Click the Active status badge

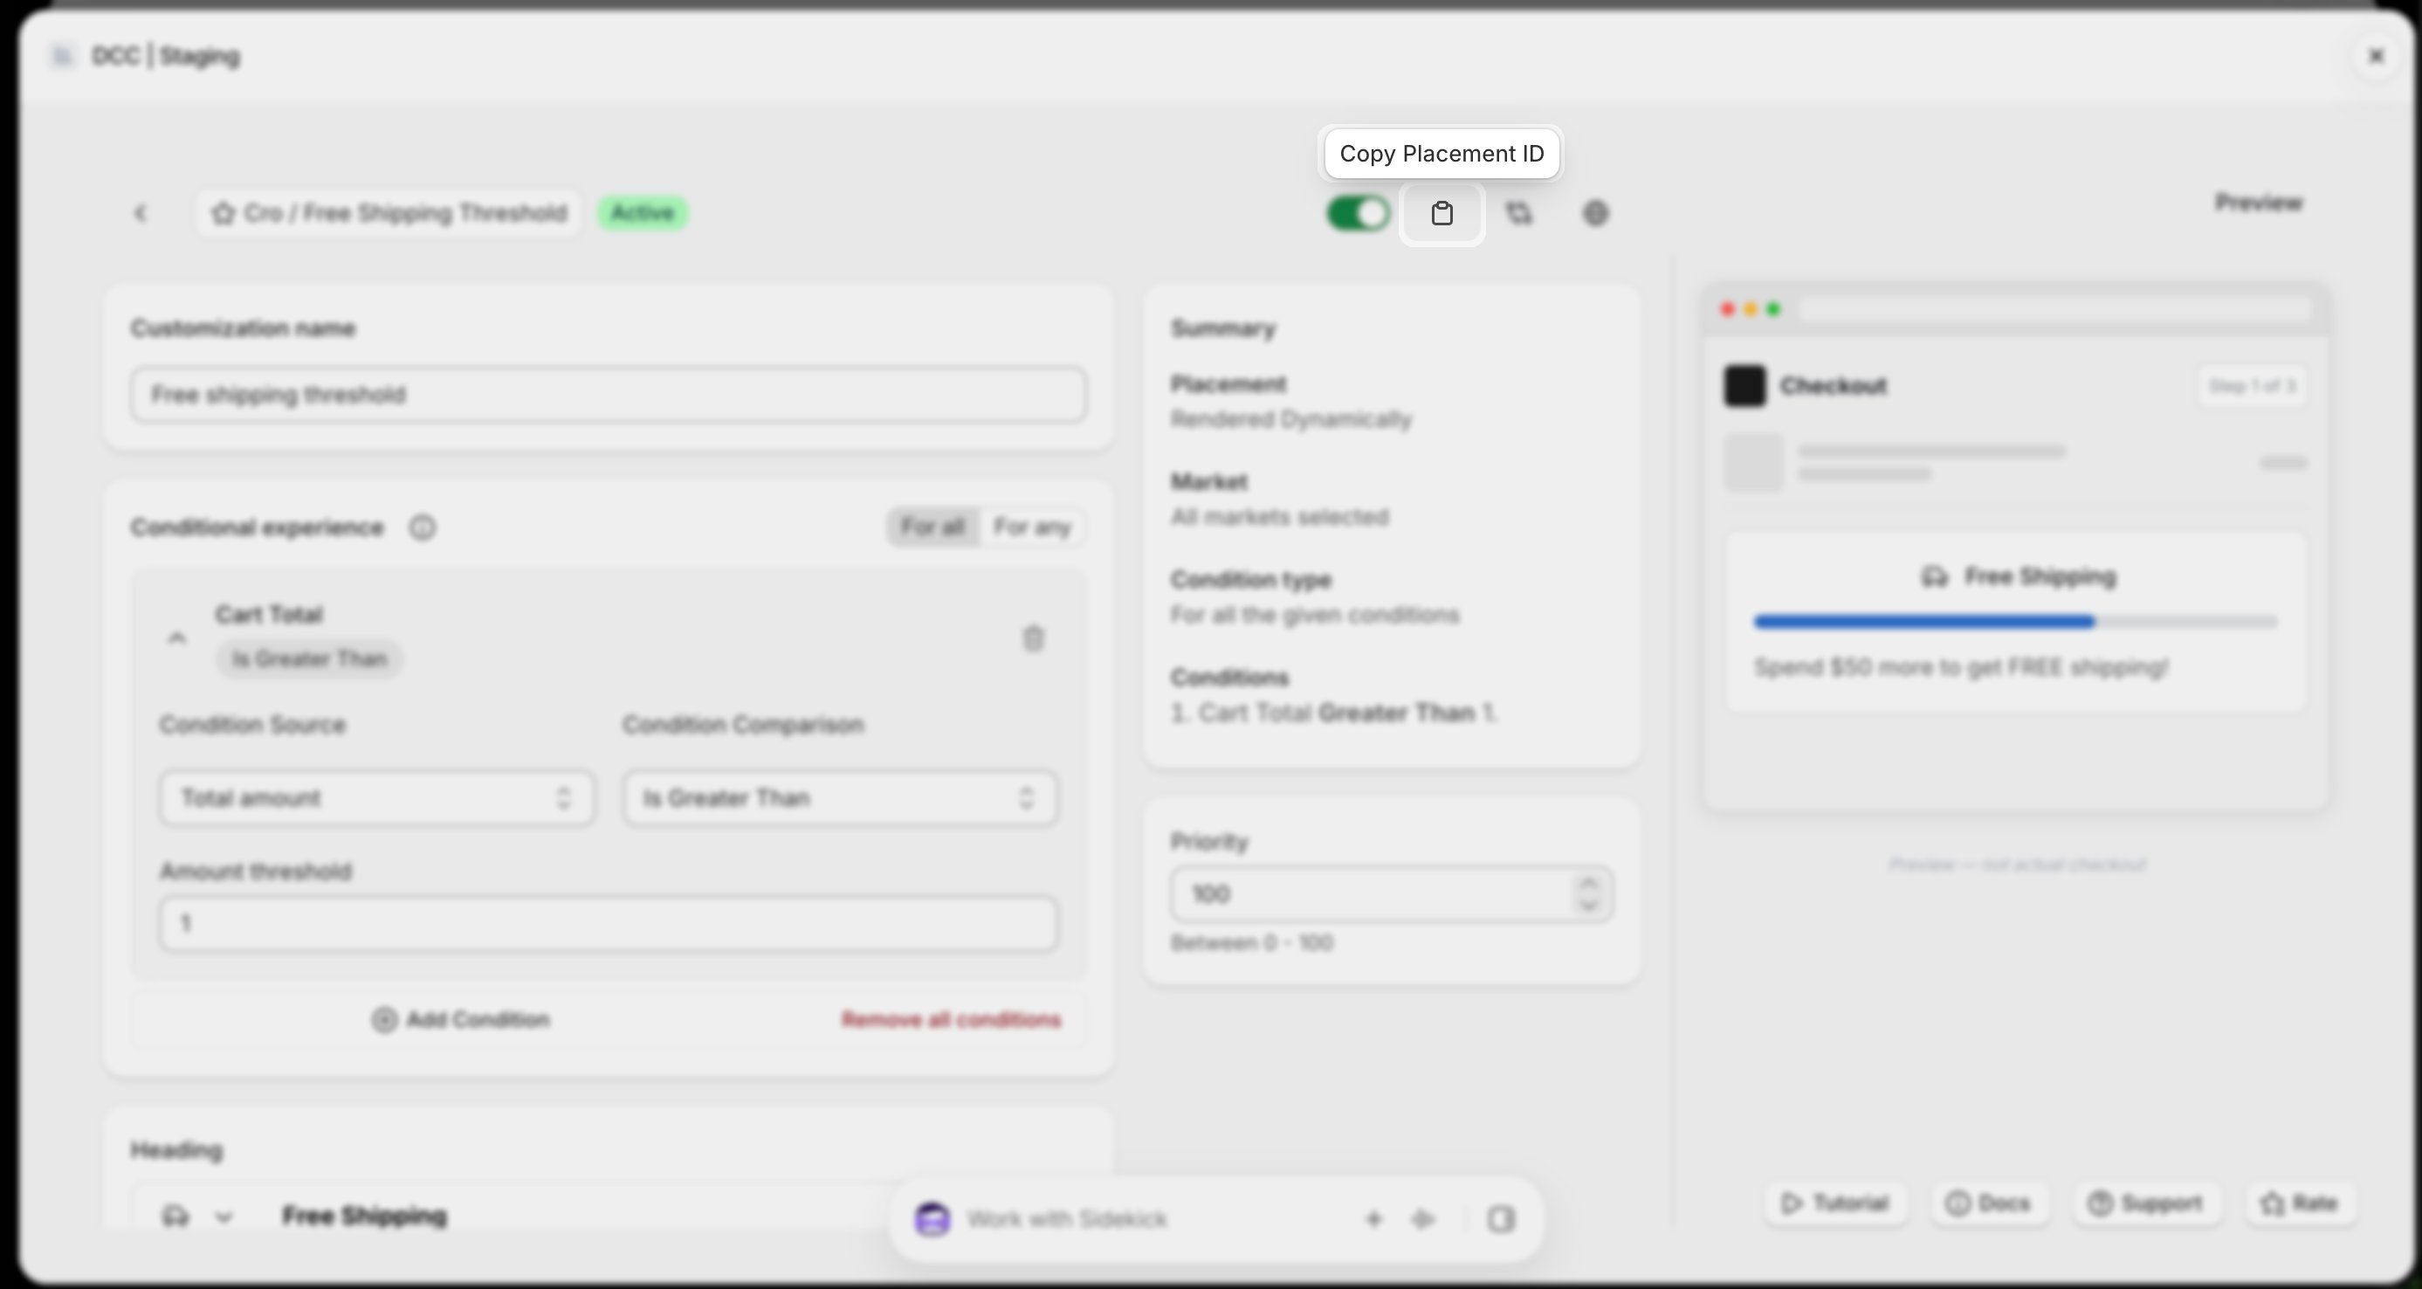pyautogui.click(x=643, y=213)
